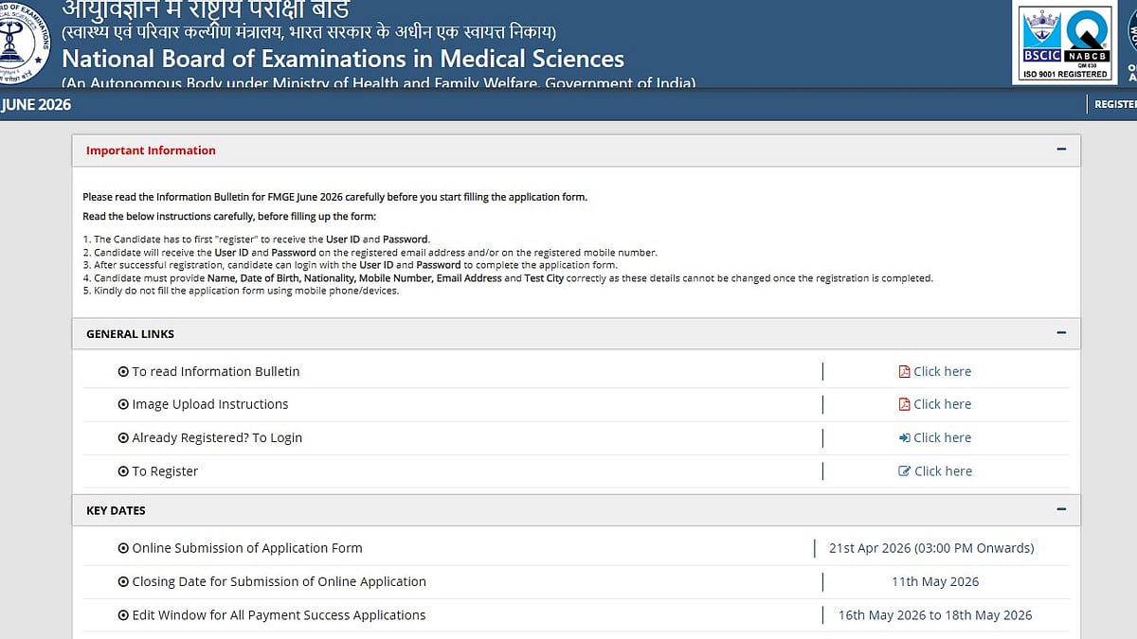Click bullet icon before 'Online Submission of Application Form'
The height and width of the screenshot is (639, 1137).
coord(123,548)
